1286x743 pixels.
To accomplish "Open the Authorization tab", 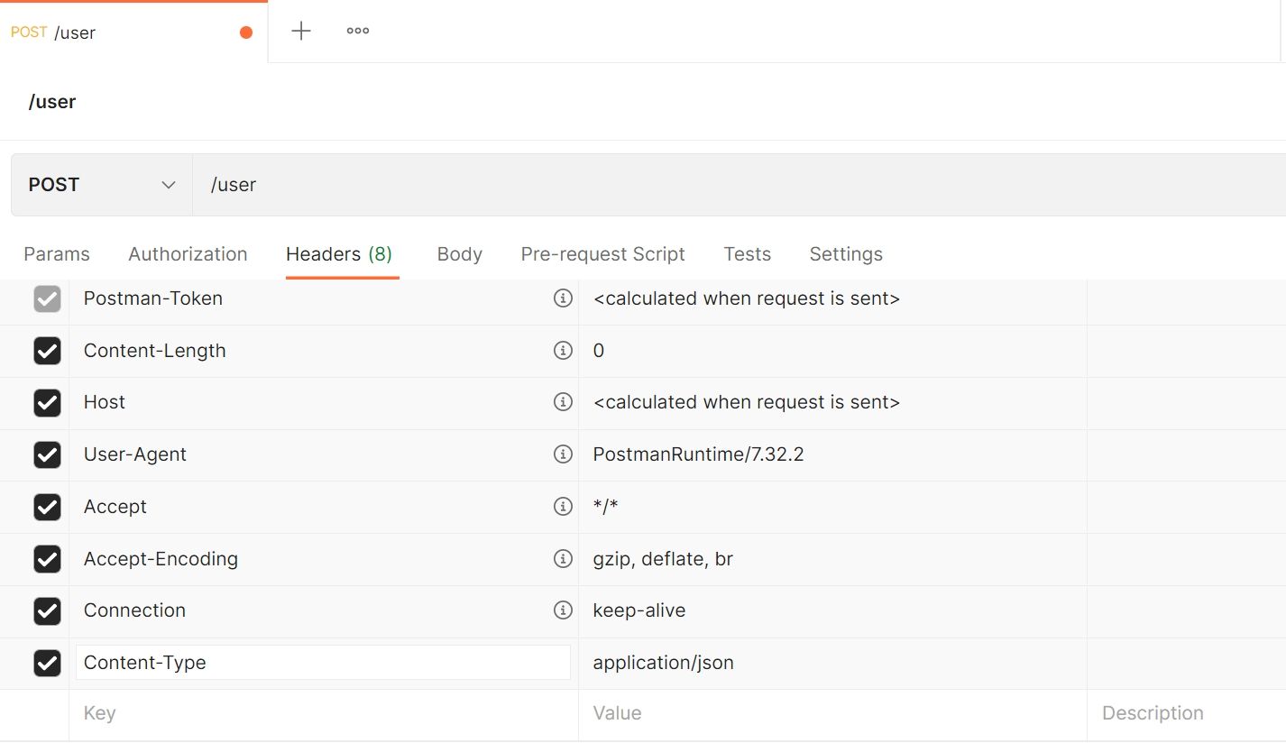I will pos(187,253).
